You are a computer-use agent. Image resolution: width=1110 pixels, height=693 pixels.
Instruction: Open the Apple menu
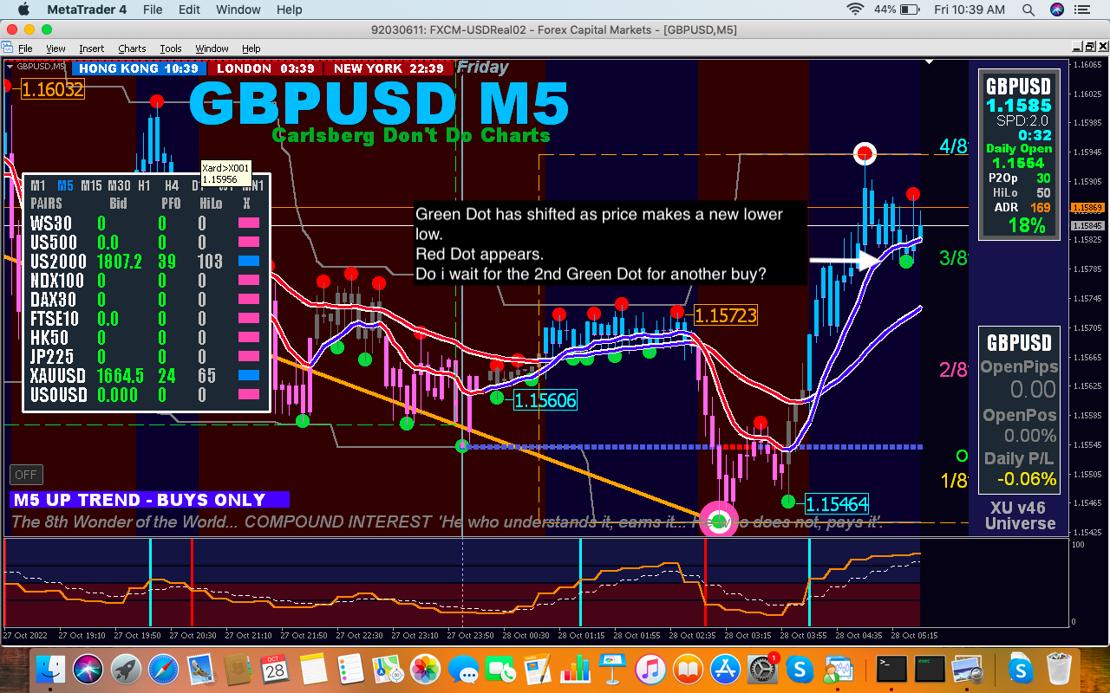(x=23, y=10)
